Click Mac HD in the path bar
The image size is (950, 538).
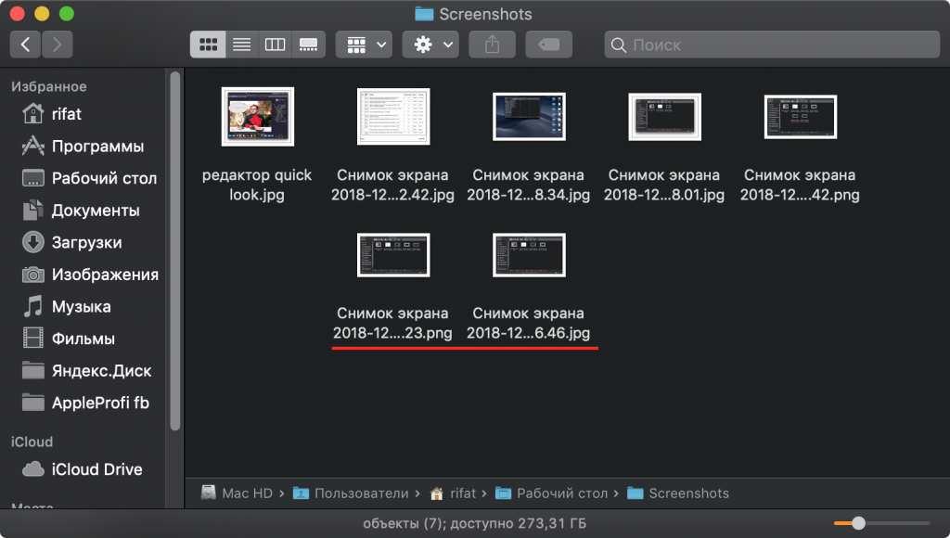247,493
